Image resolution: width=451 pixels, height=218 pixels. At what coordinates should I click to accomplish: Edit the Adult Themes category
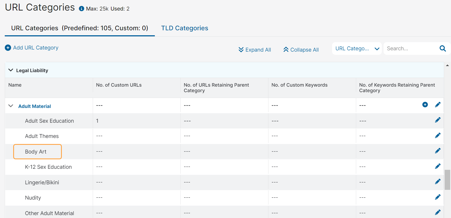tap(438, 135)
